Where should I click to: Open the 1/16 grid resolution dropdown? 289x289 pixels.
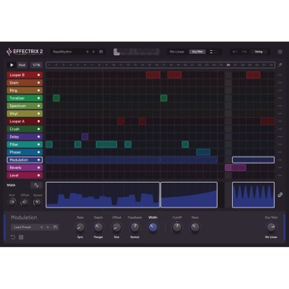coord(37,65)
